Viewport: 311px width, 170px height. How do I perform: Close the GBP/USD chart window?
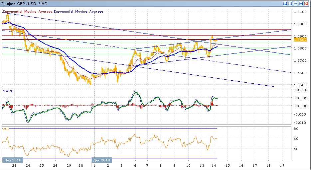tap(307, 3)
